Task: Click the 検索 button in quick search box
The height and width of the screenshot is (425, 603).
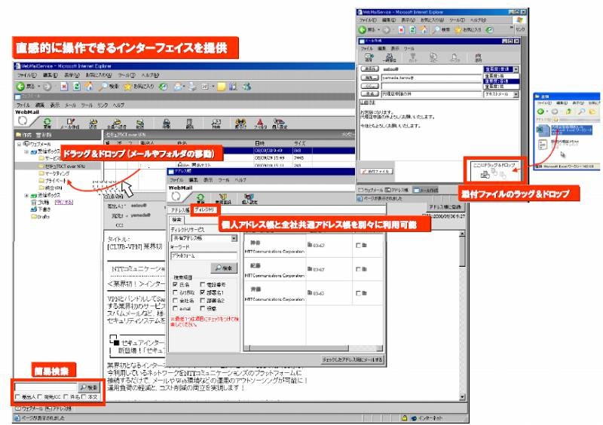Action: [x=89, y=387]
